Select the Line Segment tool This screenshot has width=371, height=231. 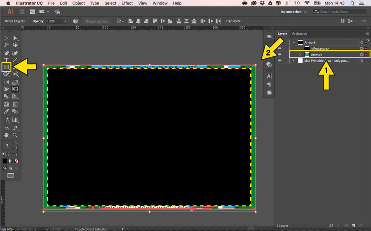[15, 60]
